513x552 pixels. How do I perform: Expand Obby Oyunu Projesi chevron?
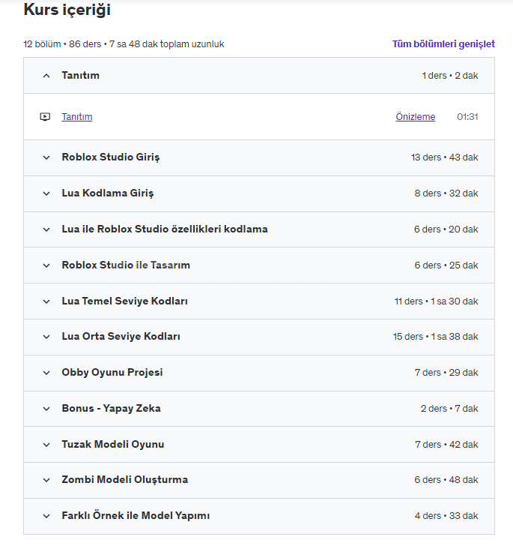coord(46,373)
